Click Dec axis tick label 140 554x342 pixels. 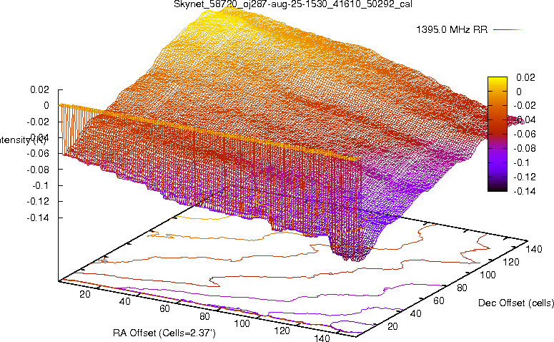pos(534,250)
